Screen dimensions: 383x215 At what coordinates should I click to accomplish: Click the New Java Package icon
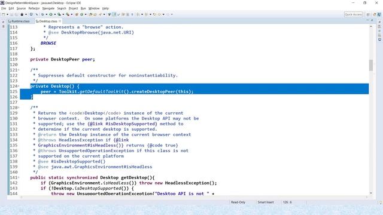pyautogui.click(x=77, y=14)
